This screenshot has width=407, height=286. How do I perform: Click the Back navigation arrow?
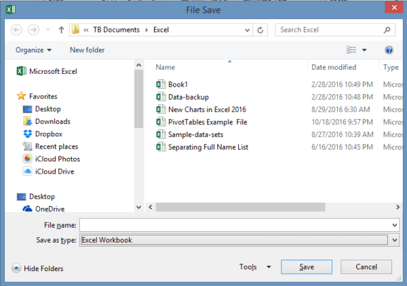click(16, 30)
